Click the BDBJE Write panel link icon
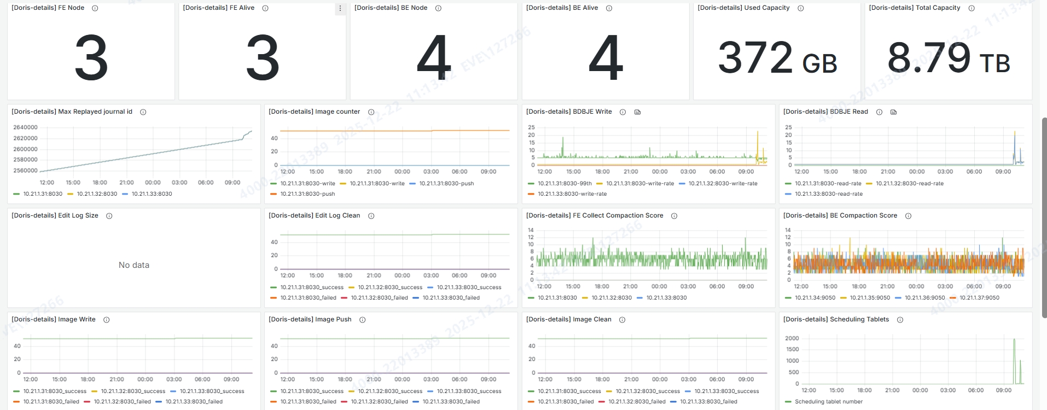 pos(637,112)
